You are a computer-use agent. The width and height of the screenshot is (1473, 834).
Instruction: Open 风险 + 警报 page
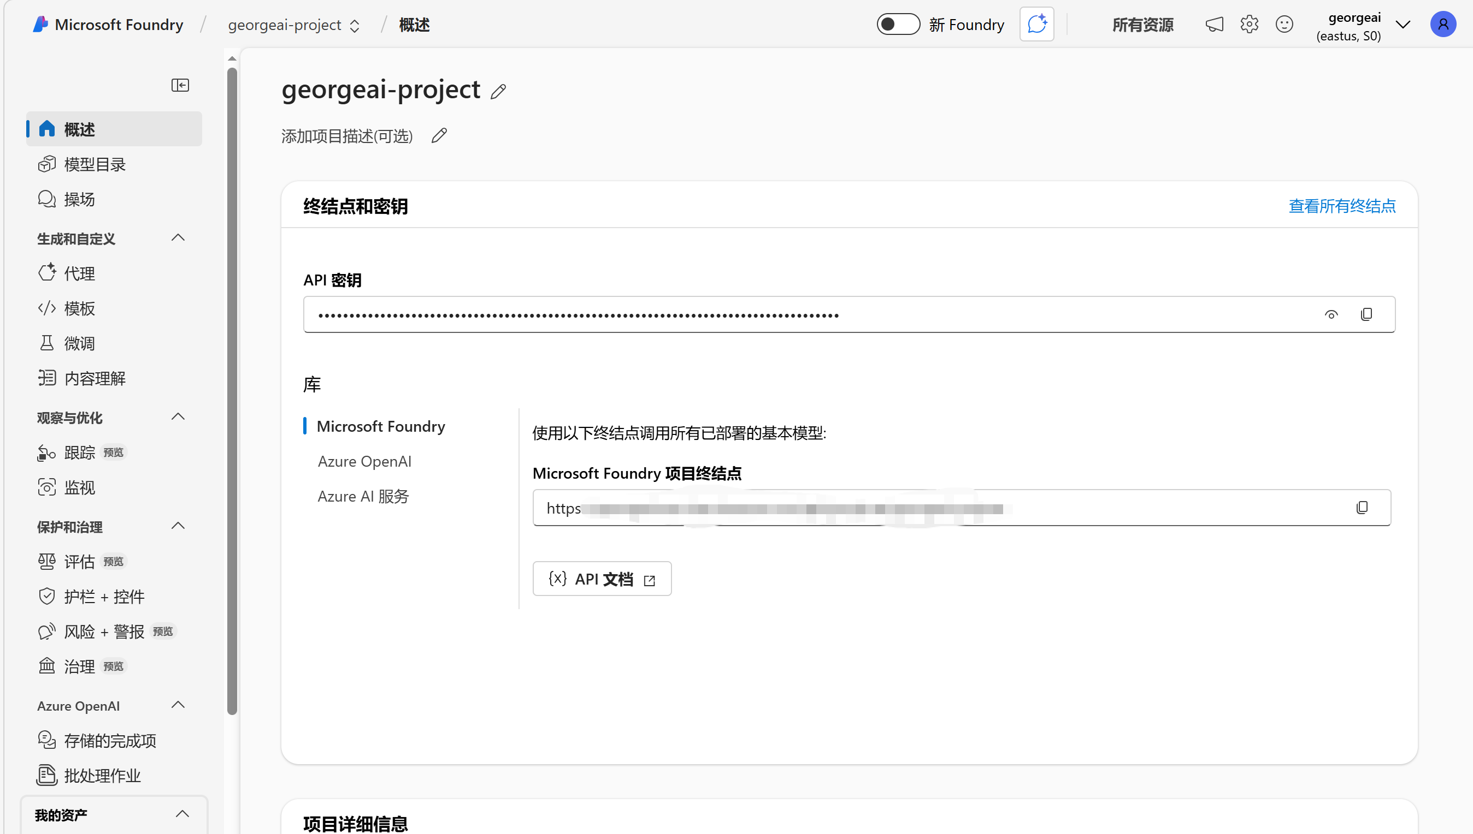[114, 632]
